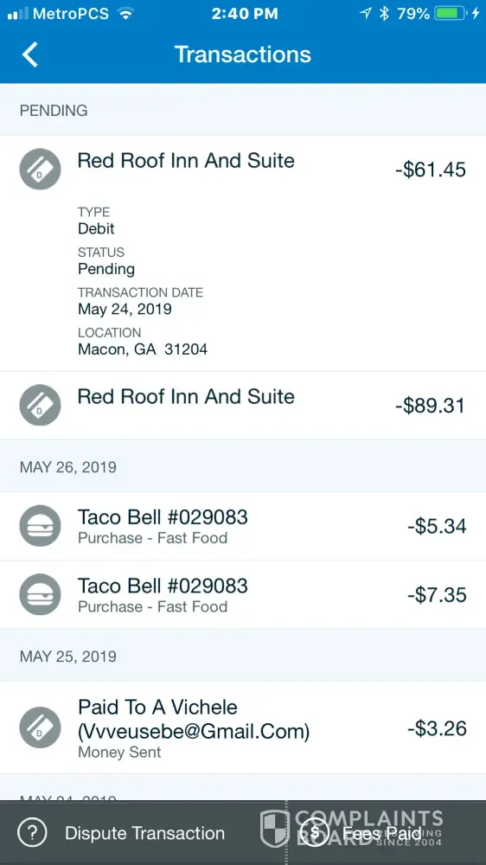Image resolution: width=486 pixels, height=865 pixels.
Task: Tap the Macon, GA 31204 location text
Action: 143,349
